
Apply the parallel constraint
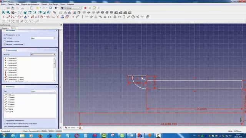[x=91, y=17]
